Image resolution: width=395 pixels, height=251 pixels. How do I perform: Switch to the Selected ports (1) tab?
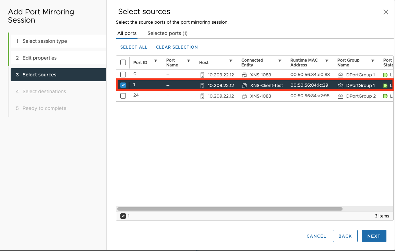pyautogui.click(x=167, y=33)
